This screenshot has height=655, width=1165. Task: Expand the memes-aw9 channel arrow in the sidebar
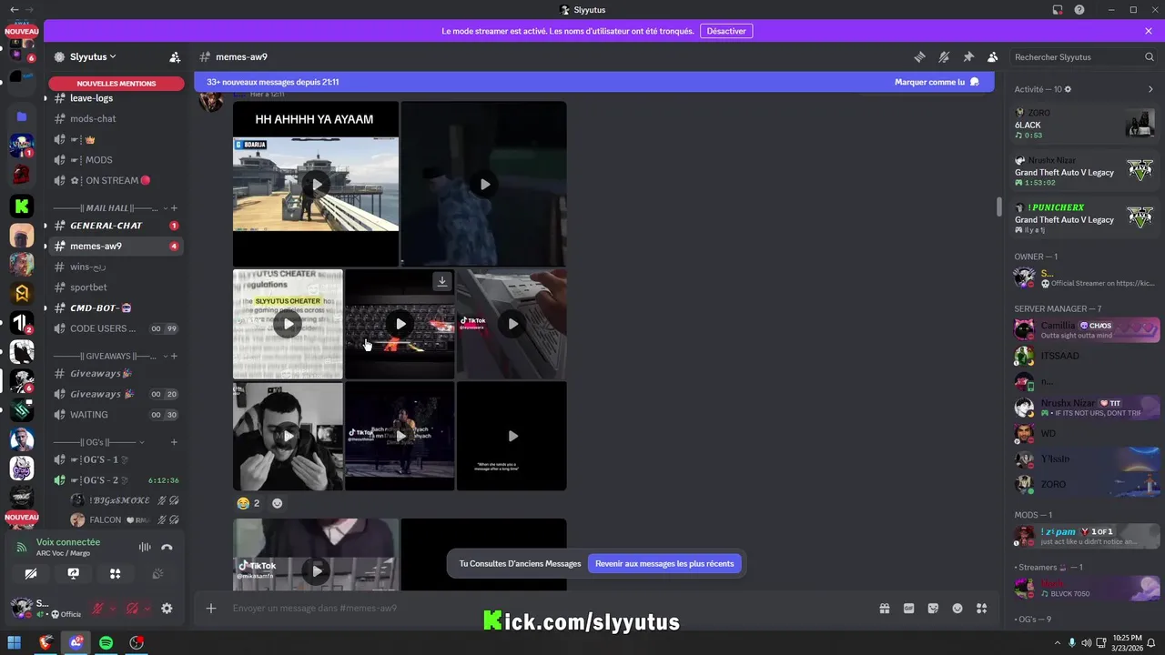(x=46, y=247)
